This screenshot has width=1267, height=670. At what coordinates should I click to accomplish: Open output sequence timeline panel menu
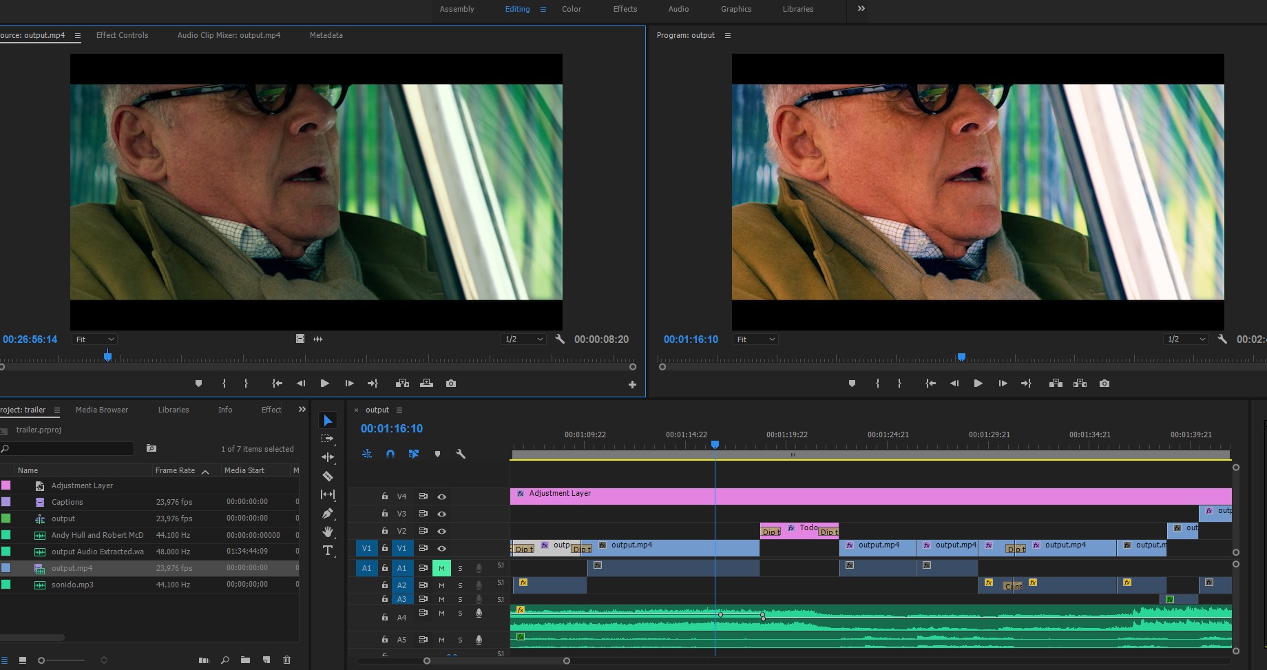pos(399,410)
